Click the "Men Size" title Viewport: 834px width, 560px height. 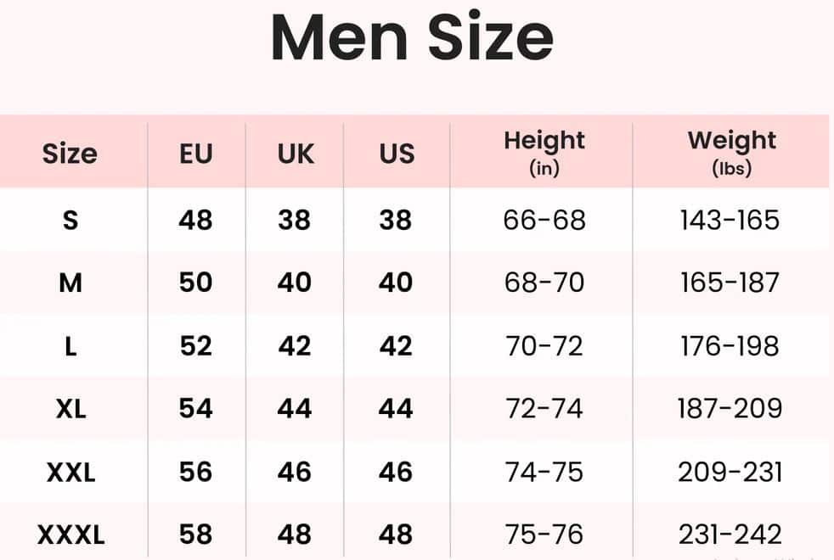(x=412, y=37)
